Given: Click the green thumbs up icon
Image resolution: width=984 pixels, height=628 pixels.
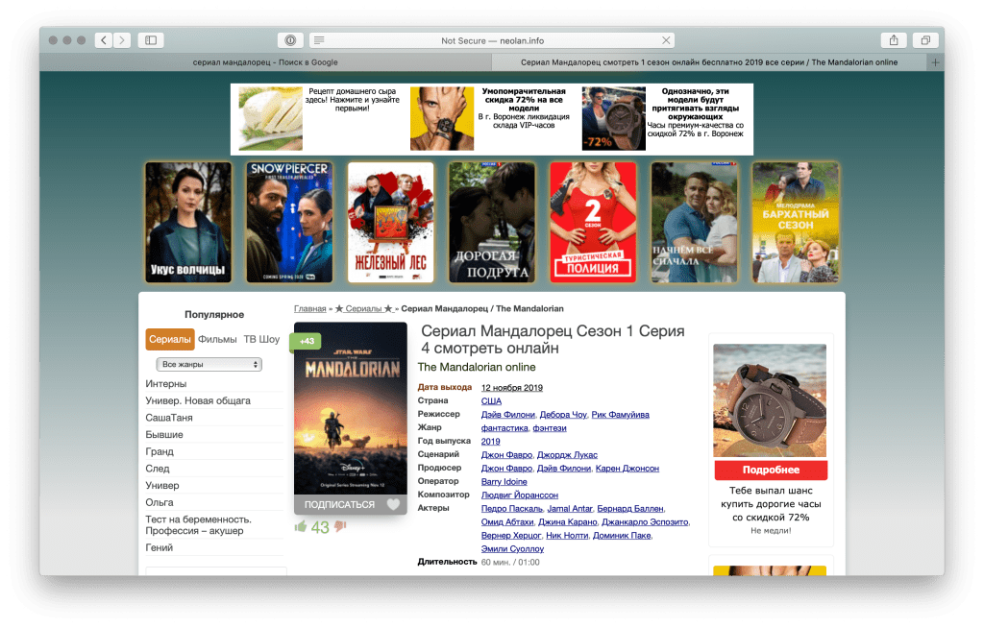Looking at the screenshot, I should [301, 526].
